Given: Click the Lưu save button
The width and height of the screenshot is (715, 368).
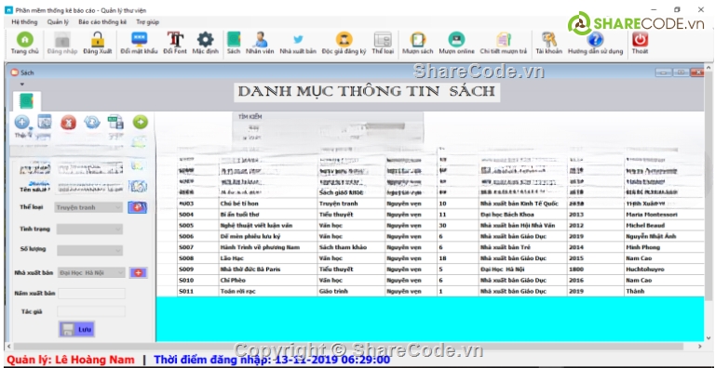Looking at the screenshot, I should coord(76,330).
